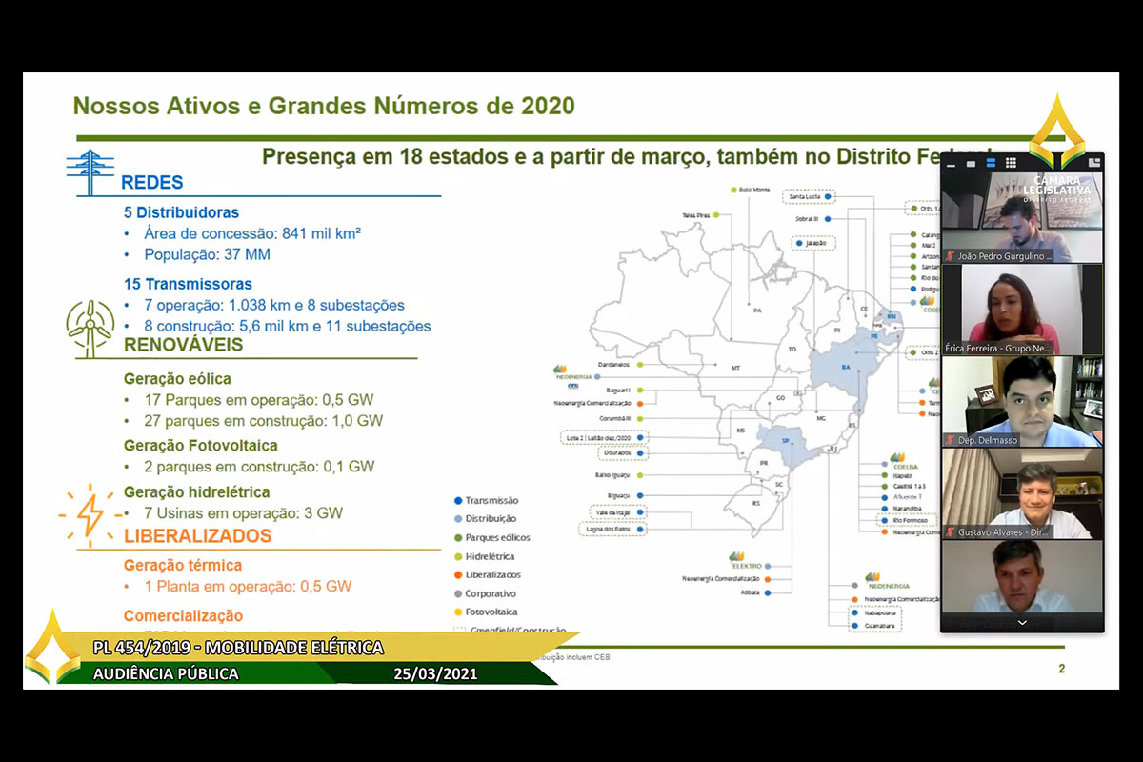The width and height of the screenshot is (1143, 762).
Task: Click the wind turbine icon beside RENOVÁVEIS
Action: point(90,330)
